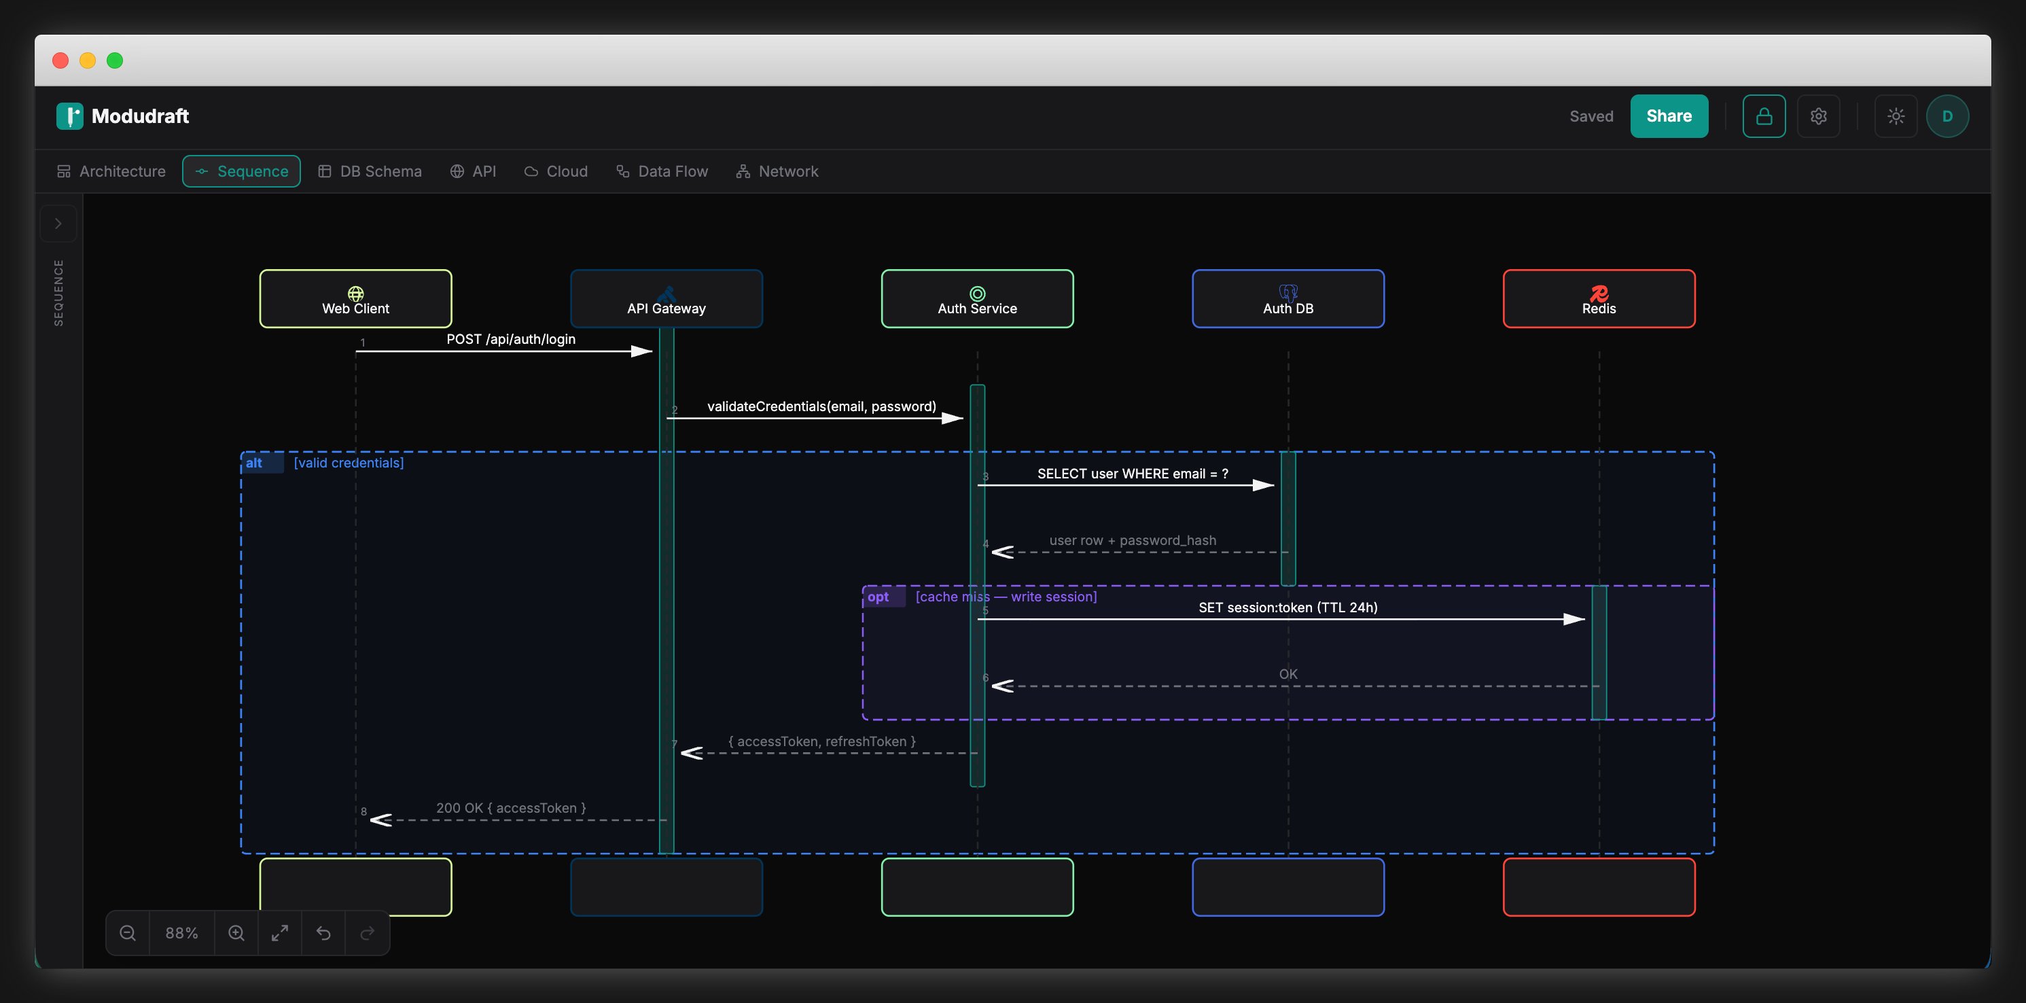Maximize window with green button
Viewport: 2026px width, 1003px height.
point(115,60)
